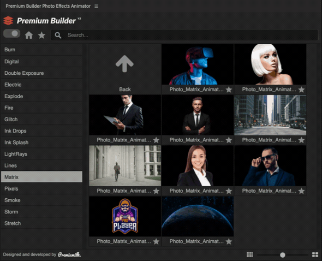The width and height of the screenshot is (322, 261).
Task: Choose the Fire category
Action: click(x=41, y=108)
